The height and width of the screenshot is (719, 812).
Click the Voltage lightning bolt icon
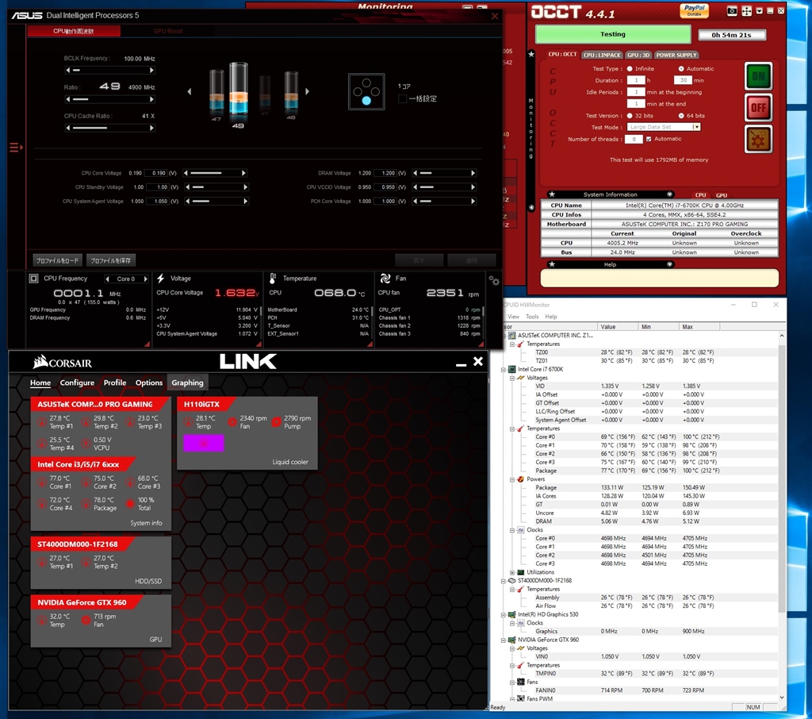point(160,279)
